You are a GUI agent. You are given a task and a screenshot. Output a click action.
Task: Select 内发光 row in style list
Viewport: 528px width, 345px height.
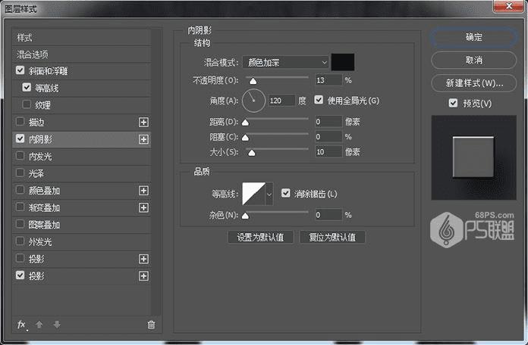[81, 157]
